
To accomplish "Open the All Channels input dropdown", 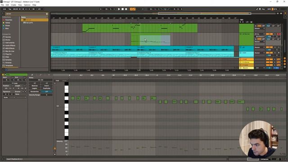I will point(260,36).
